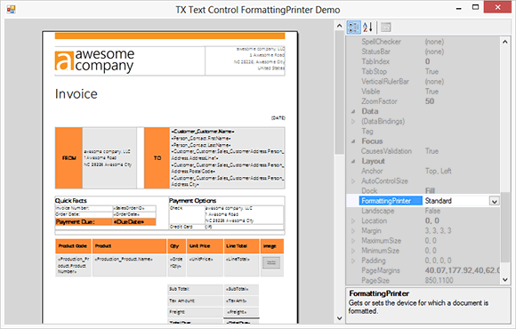Collapse the Data category
The width and height of the screenshot is (516, 329).
[353, 111]
